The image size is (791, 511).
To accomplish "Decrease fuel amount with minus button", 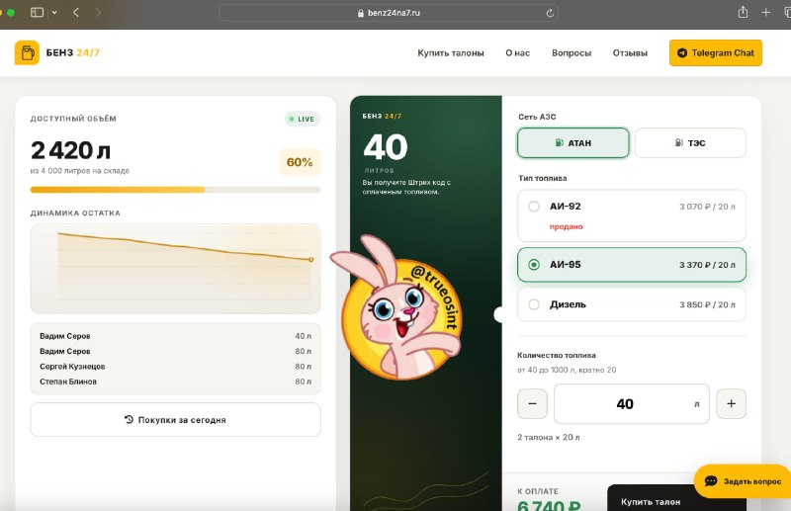I will tap(532, 403).
